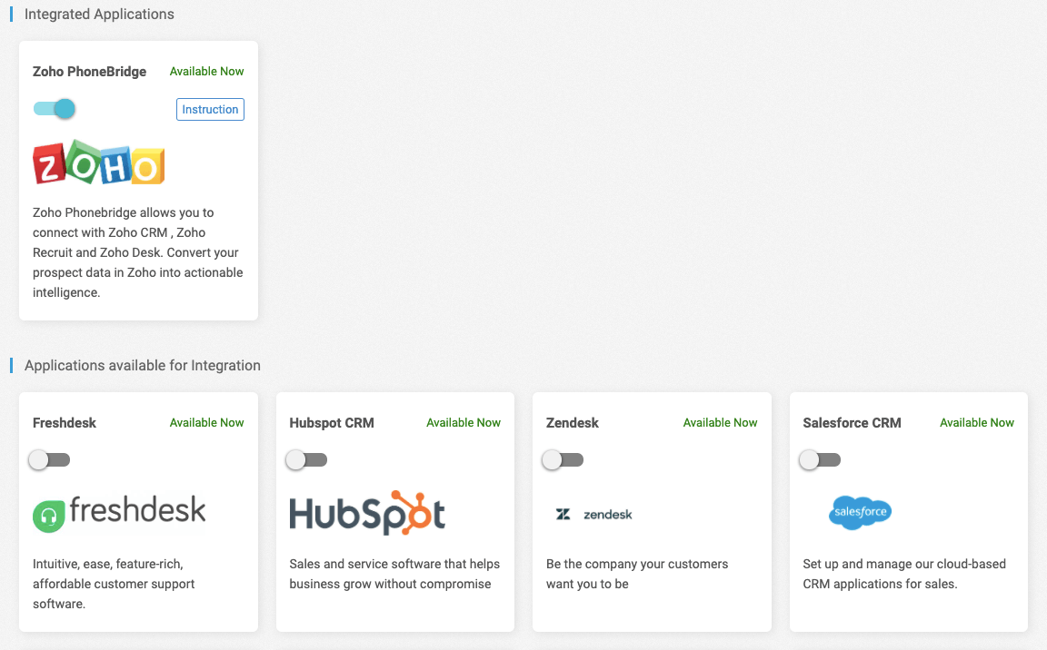The image size is (1047, 650).
Task: Click Salesforce's 'Set up and manage' description
Action: [904, 574]
